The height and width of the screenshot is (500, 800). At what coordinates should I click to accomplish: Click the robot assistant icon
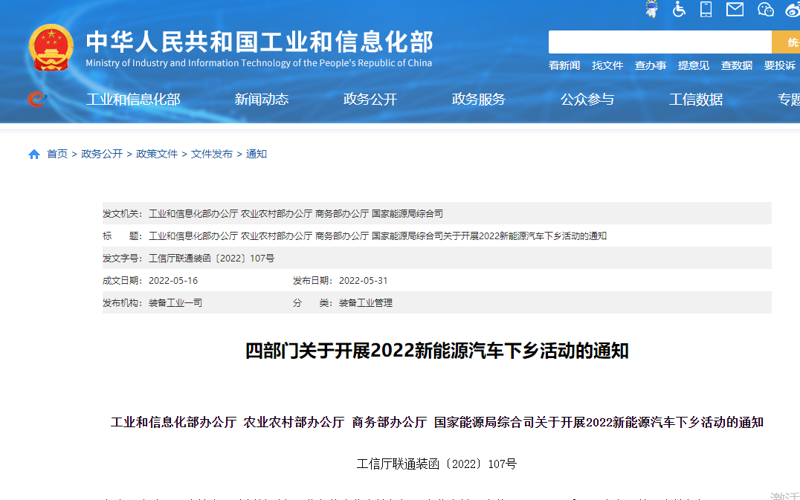651,9
